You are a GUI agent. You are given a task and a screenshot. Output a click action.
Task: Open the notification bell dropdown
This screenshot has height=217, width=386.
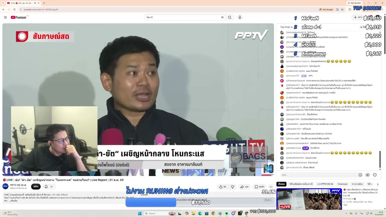point(48,187)
